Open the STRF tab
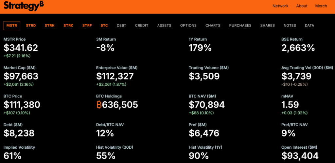Image resolution: width=335 pixels, height=163 pixels. click(x=87, y=25)
